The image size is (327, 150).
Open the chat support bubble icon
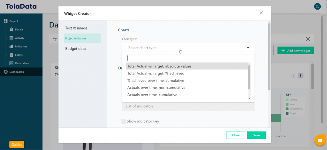point(320,140)
